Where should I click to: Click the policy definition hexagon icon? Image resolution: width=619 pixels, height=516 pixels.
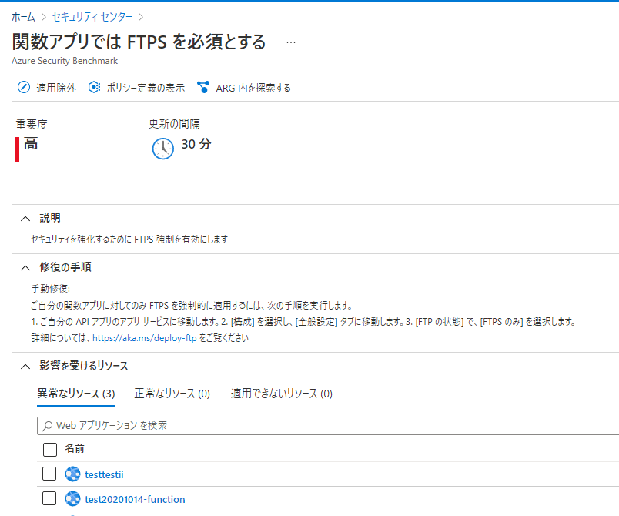coord(94,87)
